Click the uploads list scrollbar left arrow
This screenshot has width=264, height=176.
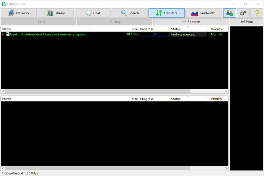[x=3, y=168]
